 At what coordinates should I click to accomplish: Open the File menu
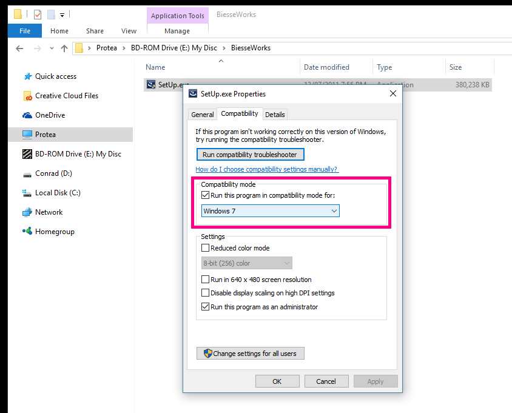[x=25, y=31]
